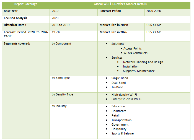Select Network Planning and Design item
Screen dimensions: 194x140
coord(143,62)
